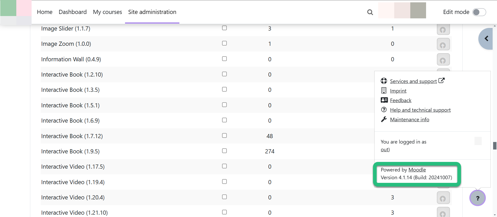Click the Services and support lifebuoy icon
497x217 pixels.
pyautogui.click(x=384, y=81)
